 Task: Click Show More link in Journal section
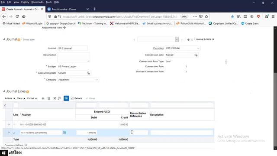tap(29, 40)
